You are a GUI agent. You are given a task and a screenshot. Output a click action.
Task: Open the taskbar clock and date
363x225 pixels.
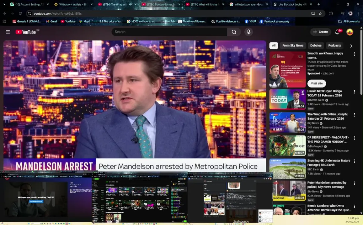(352, 220)
